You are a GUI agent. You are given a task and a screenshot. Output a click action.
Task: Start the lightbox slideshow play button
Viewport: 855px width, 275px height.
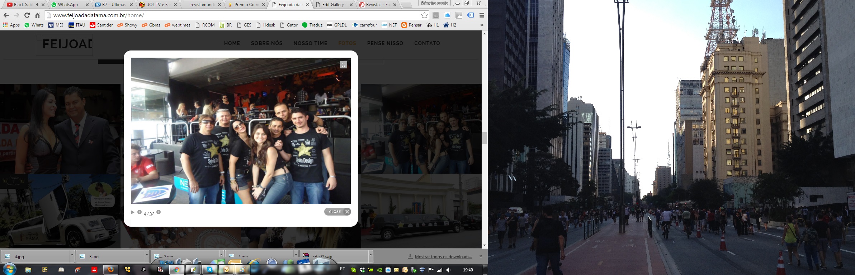(x=133, y=212)
